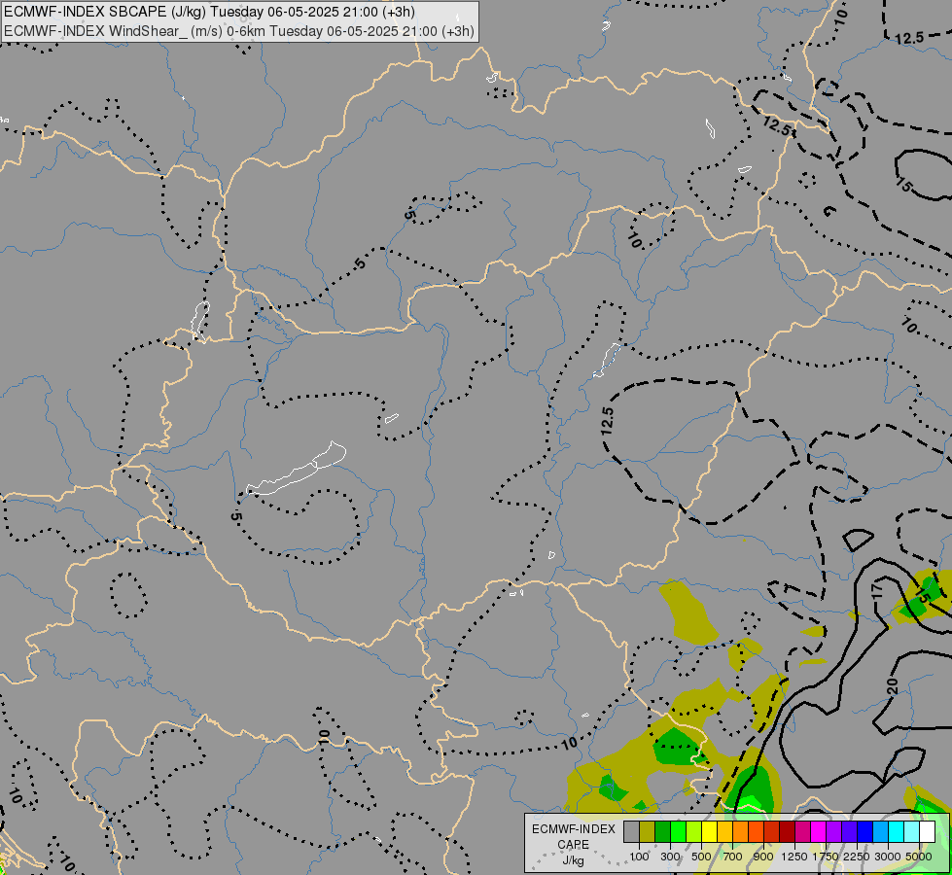Click the olive legend swatch left of 100
The height and width of the screenshot is (875, 952).
coord(648,831)
